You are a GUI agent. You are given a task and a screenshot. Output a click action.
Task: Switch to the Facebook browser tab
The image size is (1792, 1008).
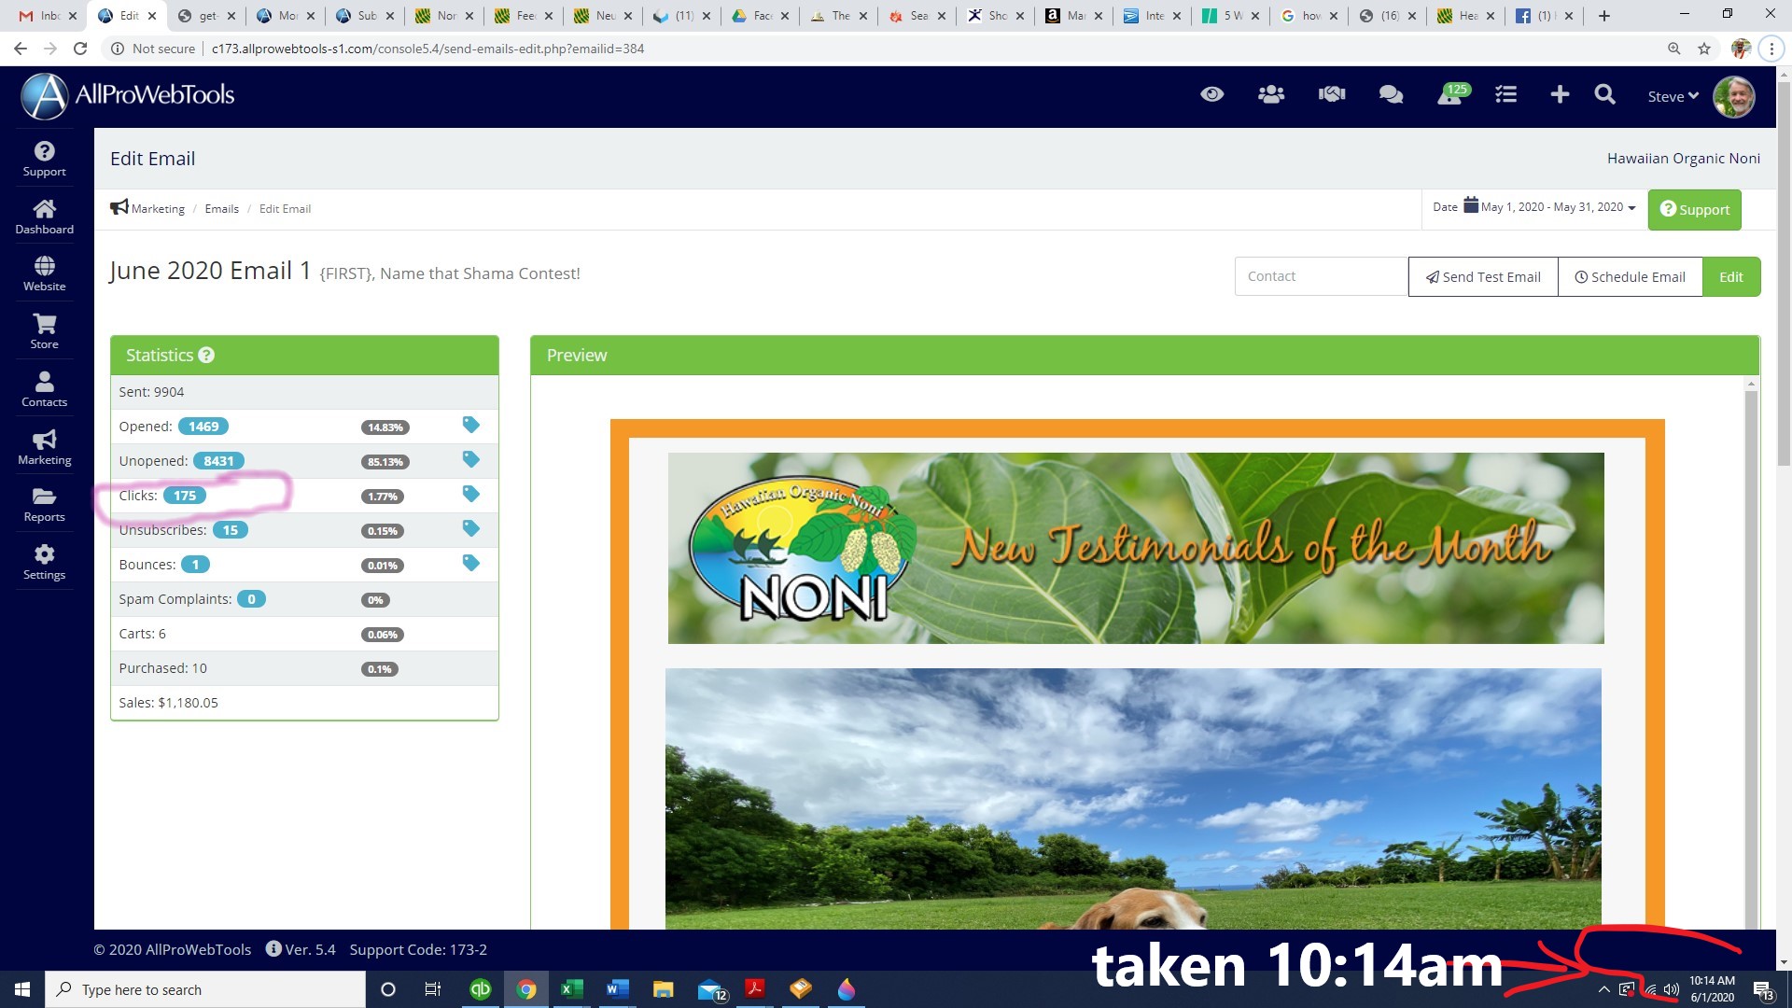click(1541, 16)
